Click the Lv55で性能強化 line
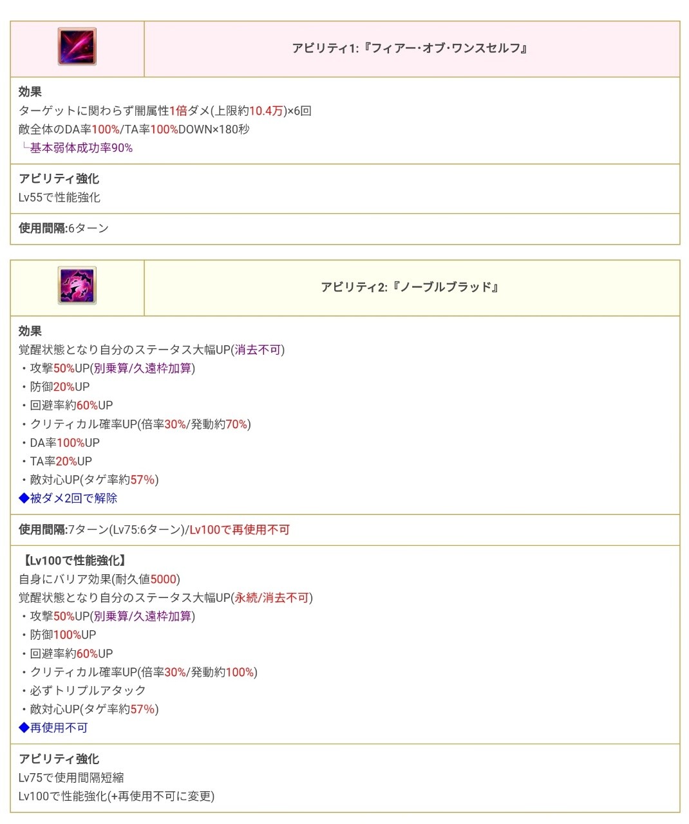Screen dimensions: 689x824 (59, 198)
